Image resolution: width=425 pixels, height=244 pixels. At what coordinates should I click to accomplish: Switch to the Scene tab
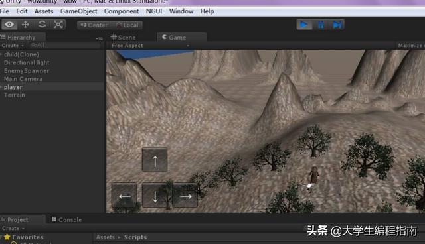[x=124, y=38]
